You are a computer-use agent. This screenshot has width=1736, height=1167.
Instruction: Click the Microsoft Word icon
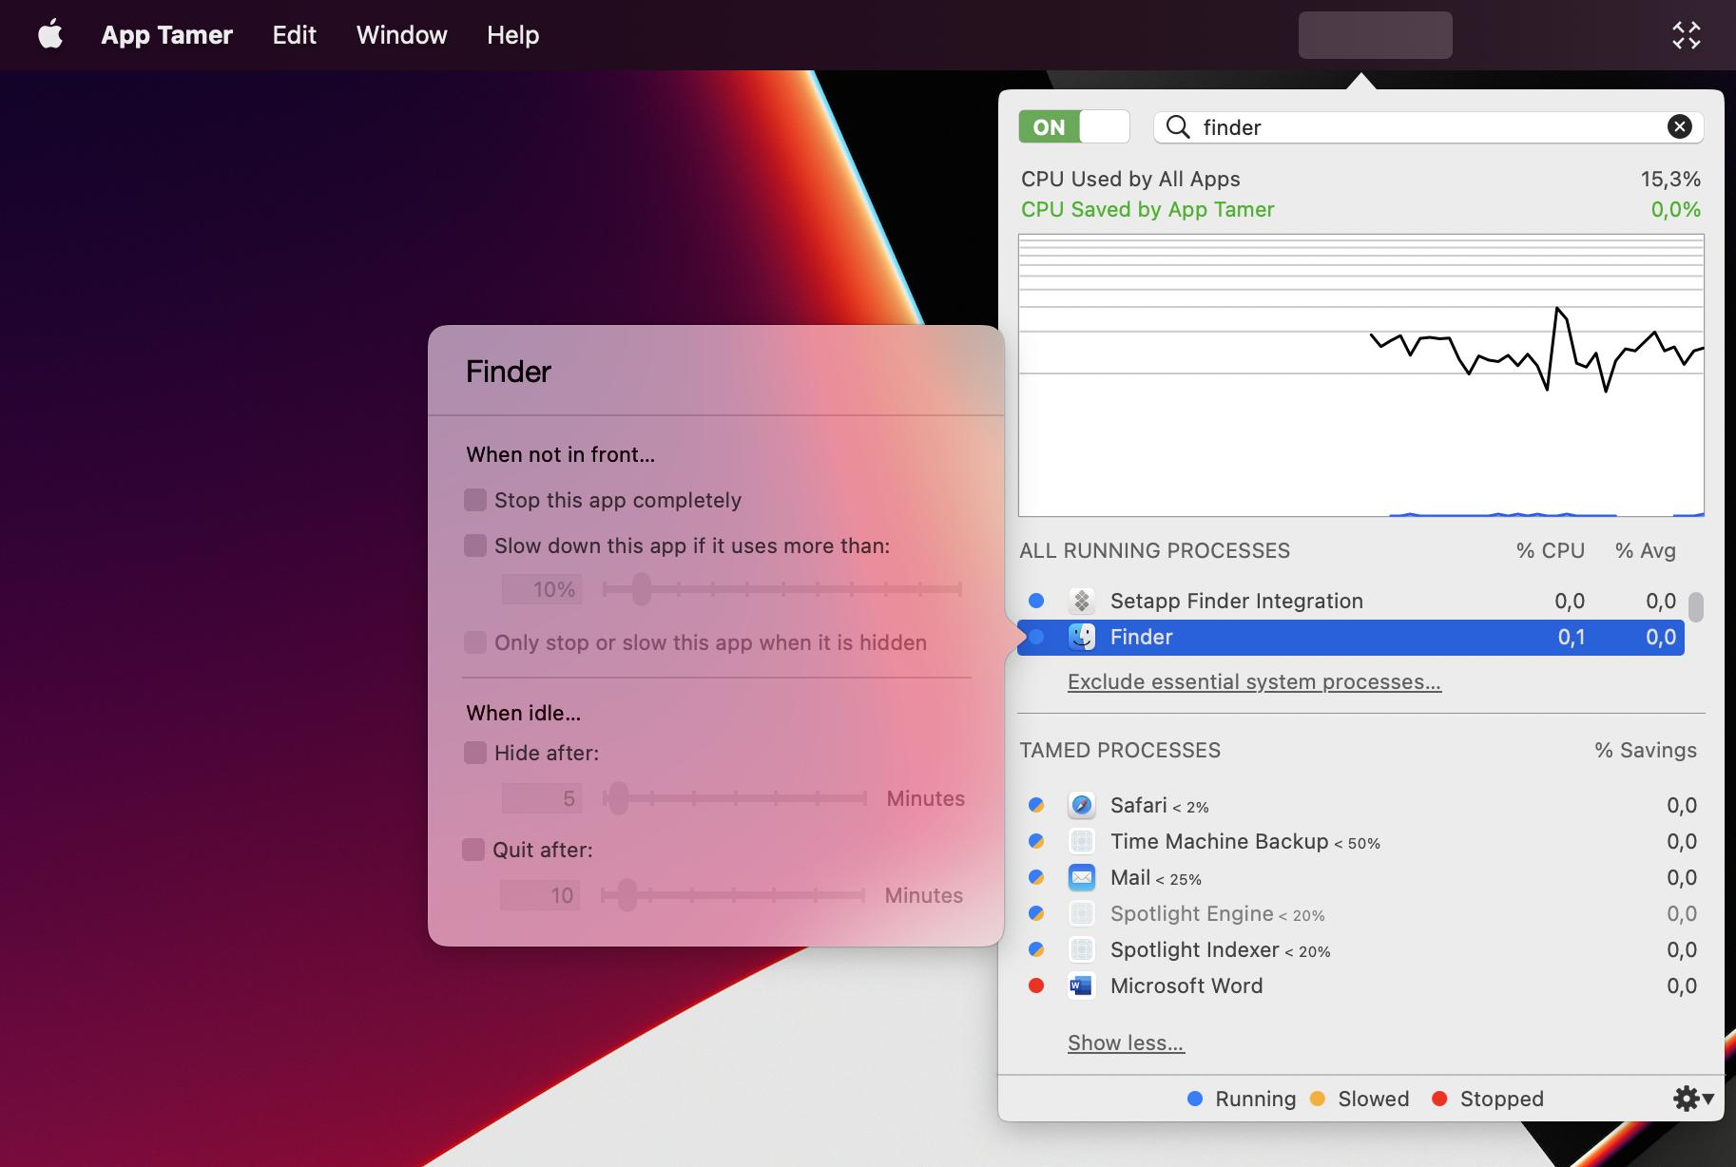(x=1082, y=985)
